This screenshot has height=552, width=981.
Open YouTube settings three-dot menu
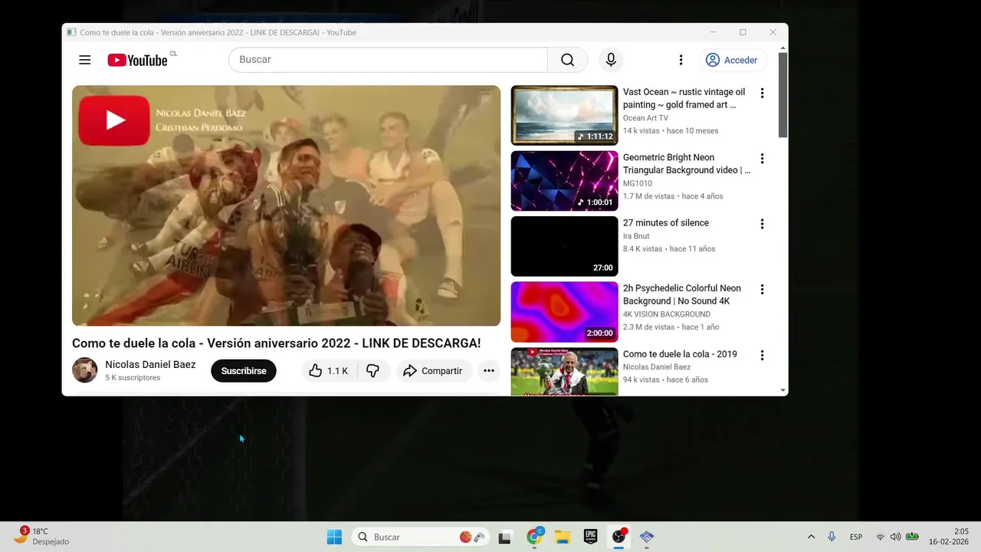tap(681, 60)
